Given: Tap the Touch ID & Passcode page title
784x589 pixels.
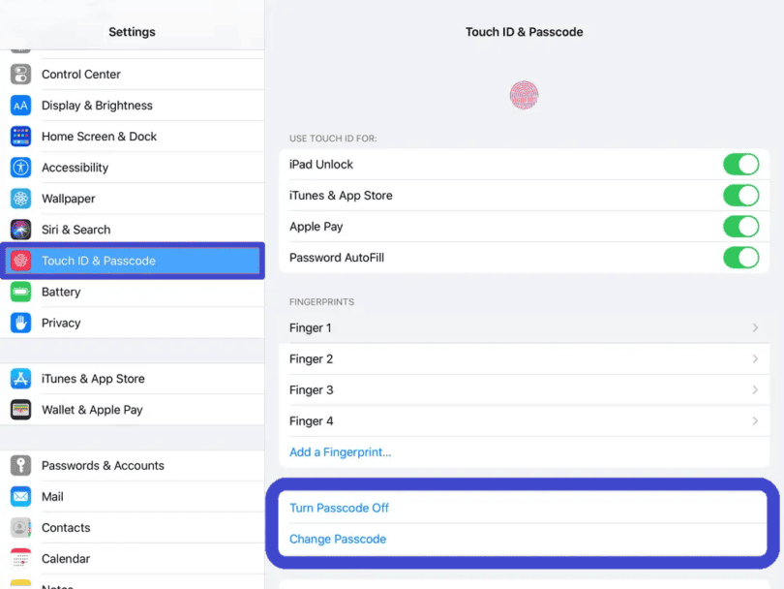Looking at the screenshot, I should pos(524,32).
